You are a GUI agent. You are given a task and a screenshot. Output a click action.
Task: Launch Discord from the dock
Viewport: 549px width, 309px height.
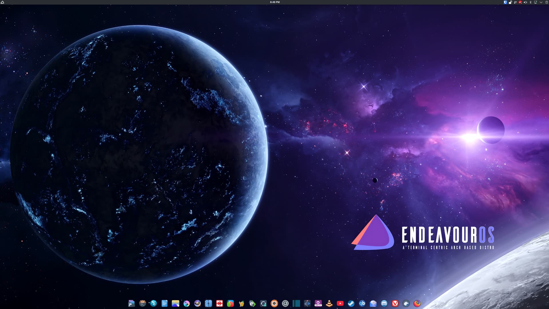[x=384, y=304]
